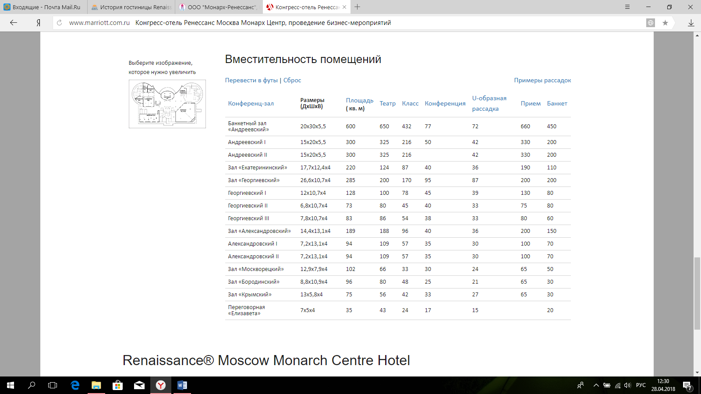Click the Площадь column header
This screenshot has height=394, width=701.
point(360,100)
